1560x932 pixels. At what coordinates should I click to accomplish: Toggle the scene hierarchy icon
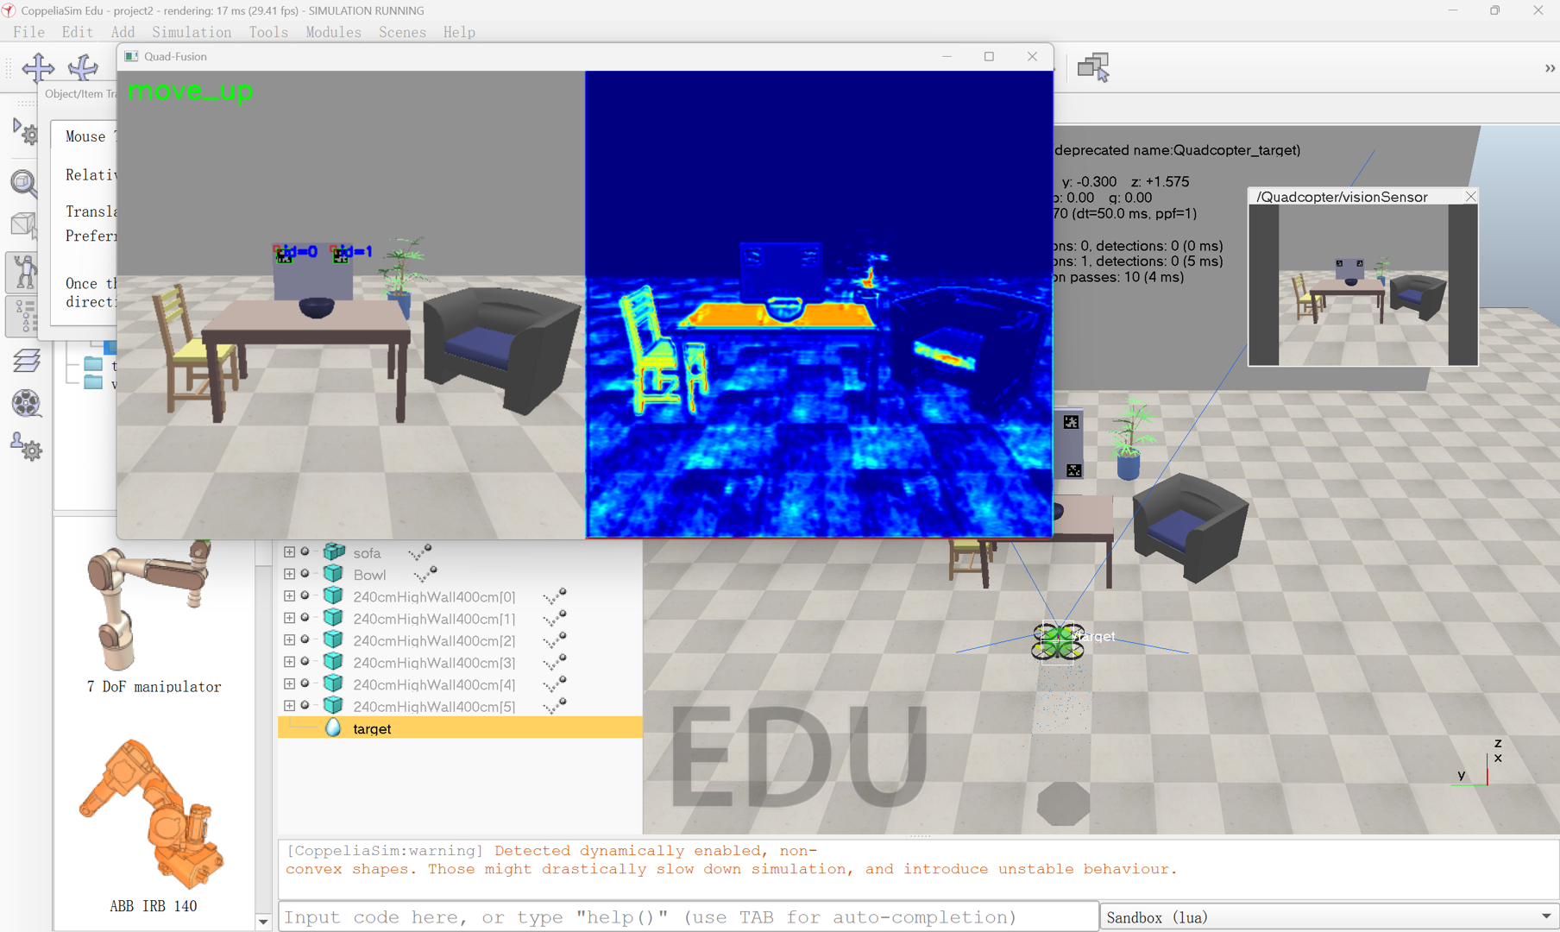24,317
